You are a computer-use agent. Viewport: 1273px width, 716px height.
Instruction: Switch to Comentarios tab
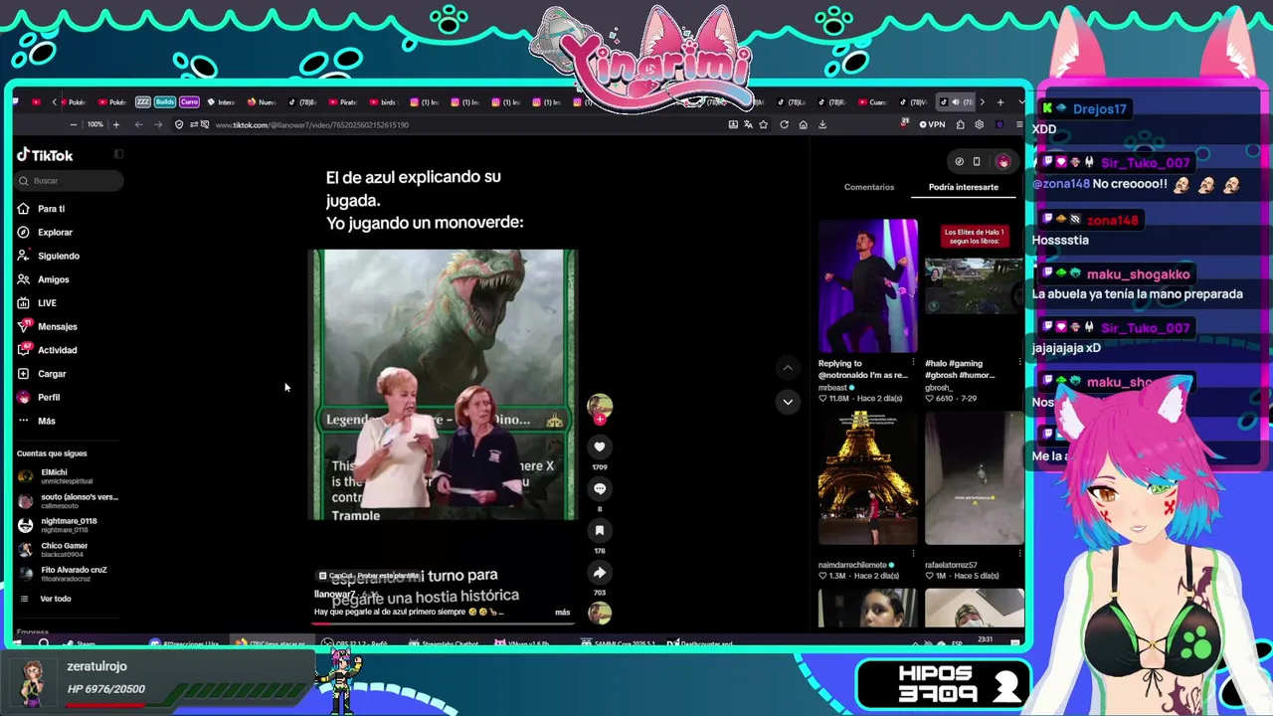click(869, 187)
